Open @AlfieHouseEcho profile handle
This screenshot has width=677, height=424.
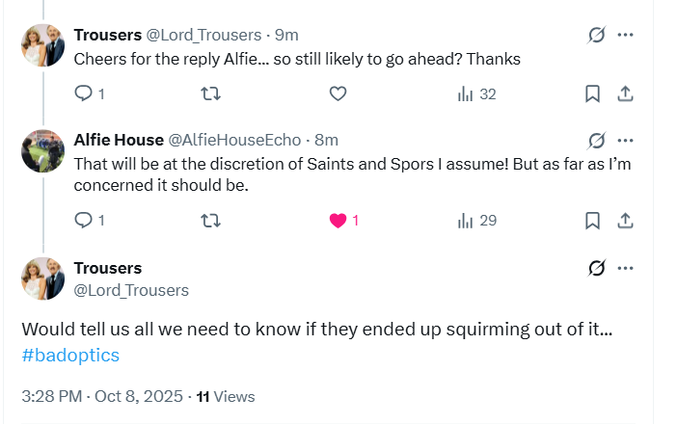[x=234, y=140]
